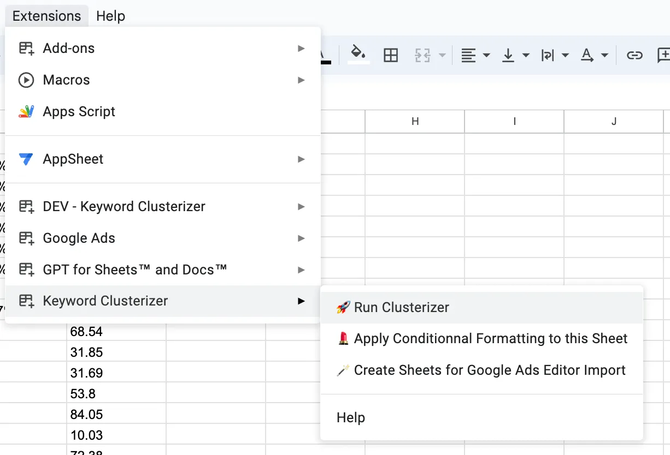Click the Insert comment icon
Viewport: 670px width, 455px height.
coord(664,55)
